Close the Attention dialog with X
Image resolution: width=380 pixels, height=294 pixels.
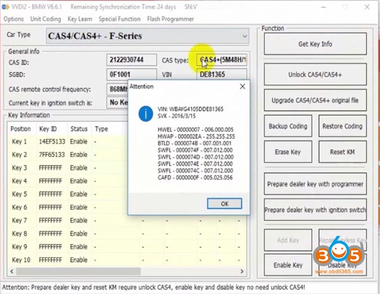[x=243, y=87]
